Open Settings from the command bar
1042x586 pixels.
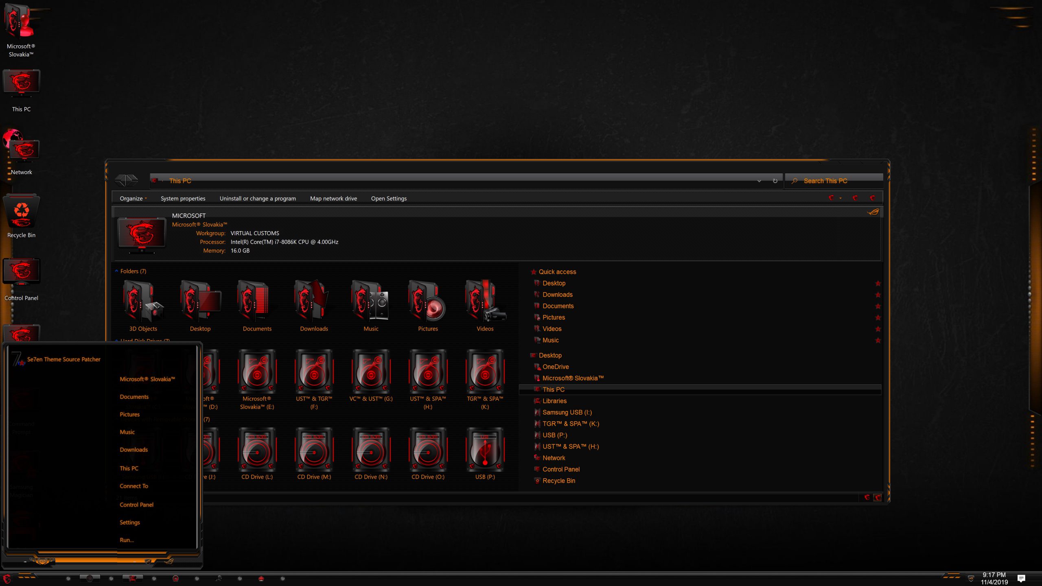388,198
